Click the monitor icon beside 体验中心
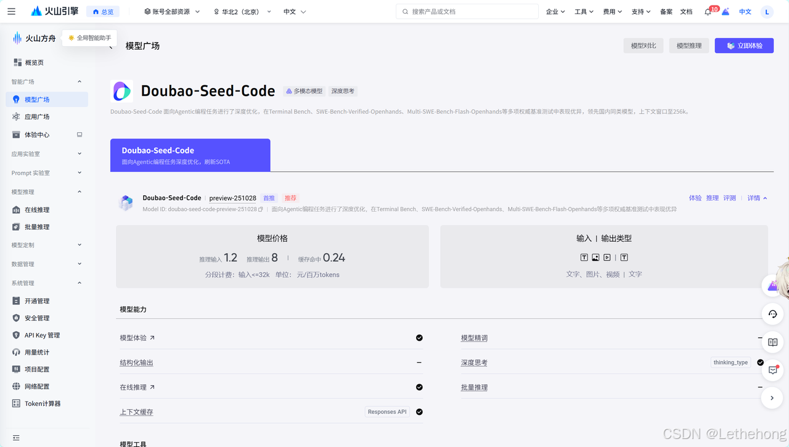The width and height of the screenshot is (789, 447). 80,134
